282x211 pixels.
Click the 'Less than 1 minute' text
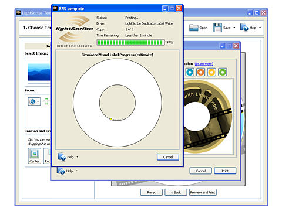pos(139,35)
